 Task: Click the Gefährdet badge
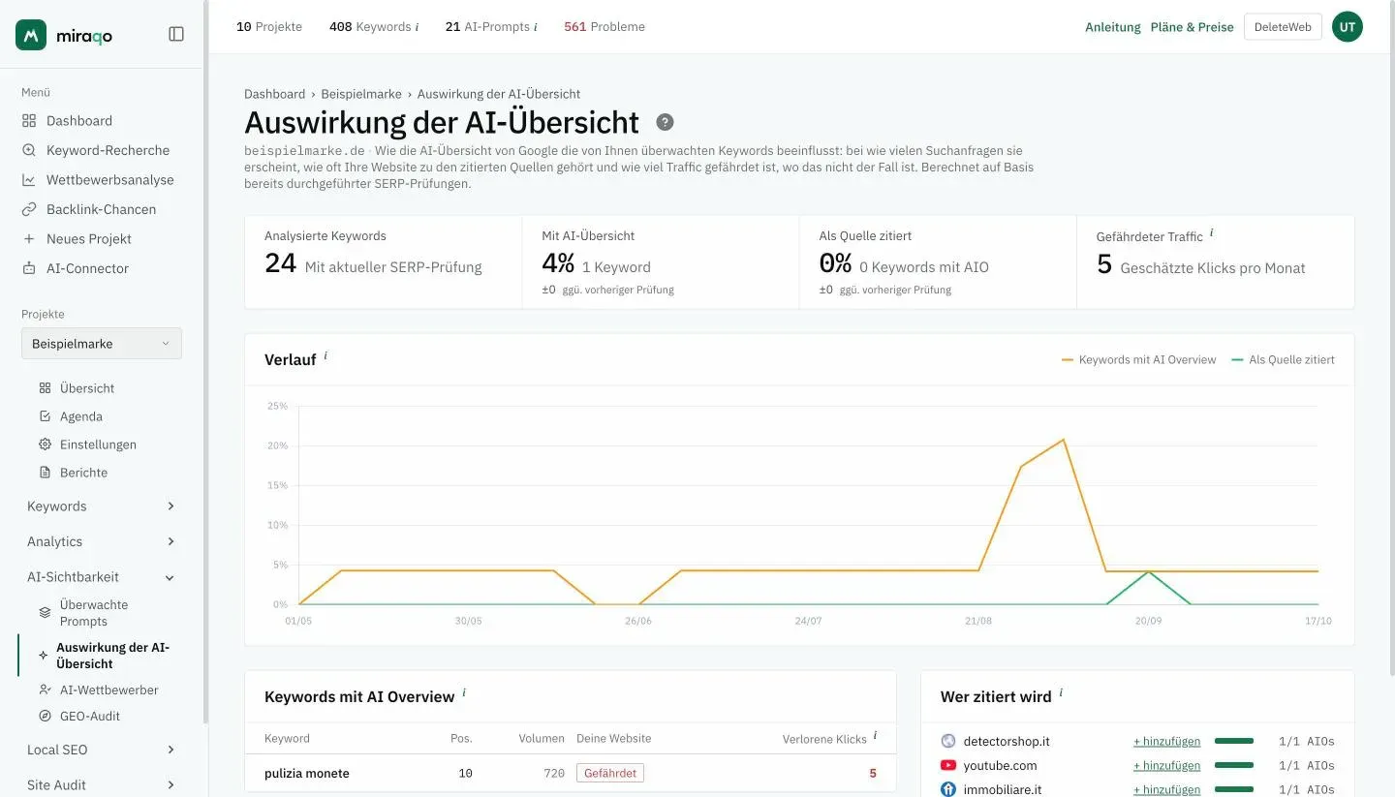610,773
